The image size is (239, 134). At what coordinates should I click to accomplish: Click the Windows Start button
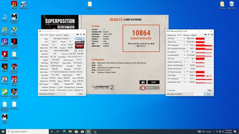pyautogui.click(x=3, y=131)
